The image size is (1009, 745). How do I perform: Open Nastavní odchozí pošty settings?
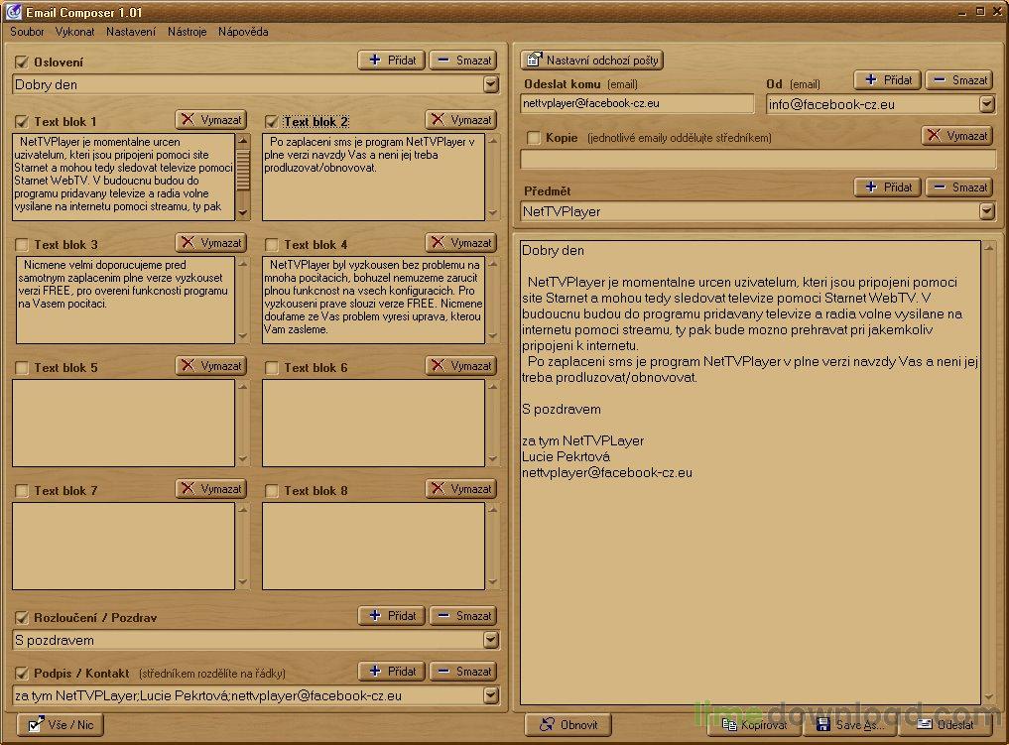tap(591, 61)
